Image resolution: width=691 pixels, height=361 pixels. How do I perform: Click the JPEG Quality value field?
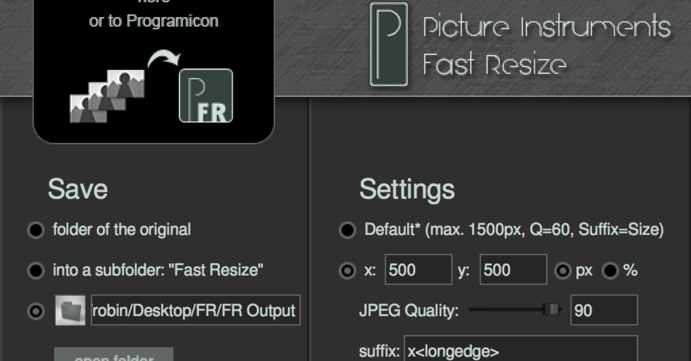coord(603,310)
